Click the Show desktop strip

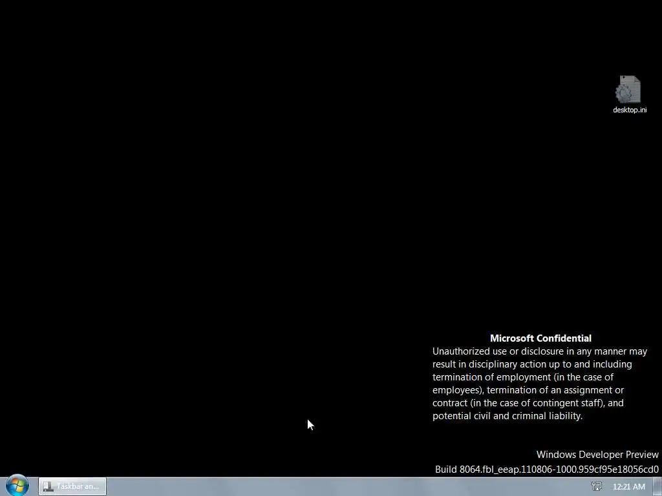[657, 486]
